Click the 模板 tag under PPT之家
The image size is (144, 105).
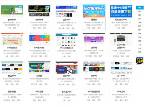point(121,100)
